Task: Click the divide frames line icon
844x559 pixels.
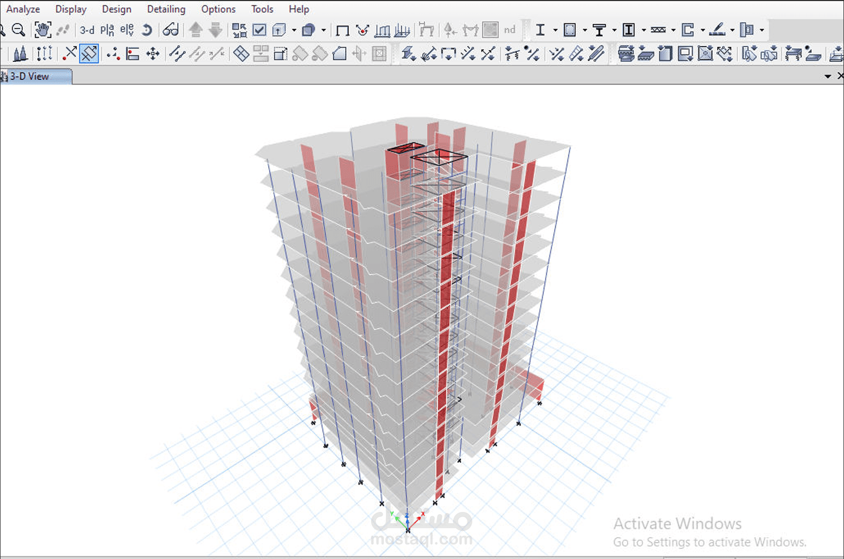Action: [x=177, y=53]
